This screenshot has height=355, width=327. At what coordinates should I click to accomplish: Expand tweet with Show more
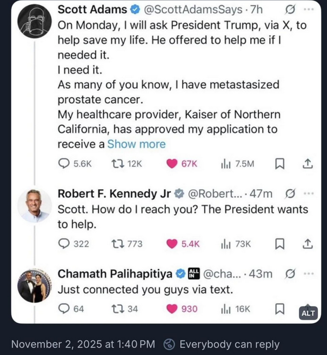(x=136, y=144)
